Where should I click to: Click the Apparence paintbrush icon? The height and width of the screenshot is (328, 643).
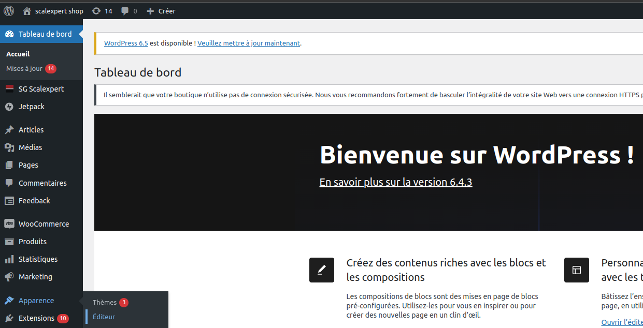coord(9,301)
